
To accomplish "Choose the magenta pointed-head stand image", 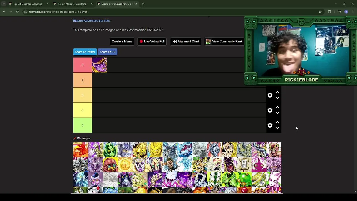I will pos(259,164).
